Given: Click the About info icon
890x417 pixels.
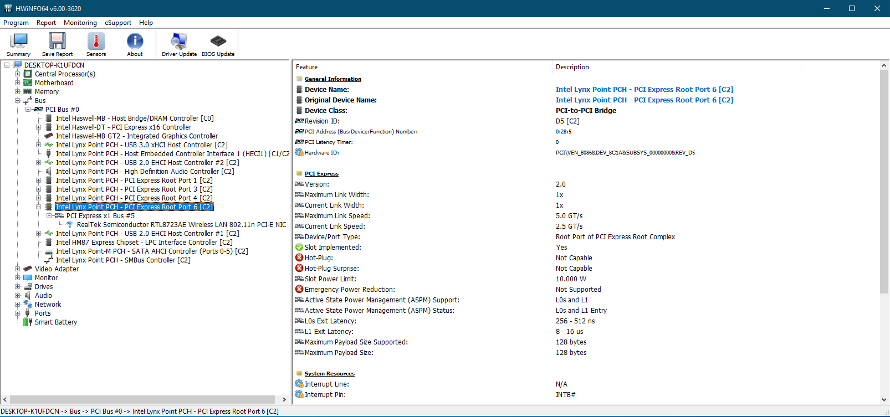Looking at the screenshot, I should 135,41.
